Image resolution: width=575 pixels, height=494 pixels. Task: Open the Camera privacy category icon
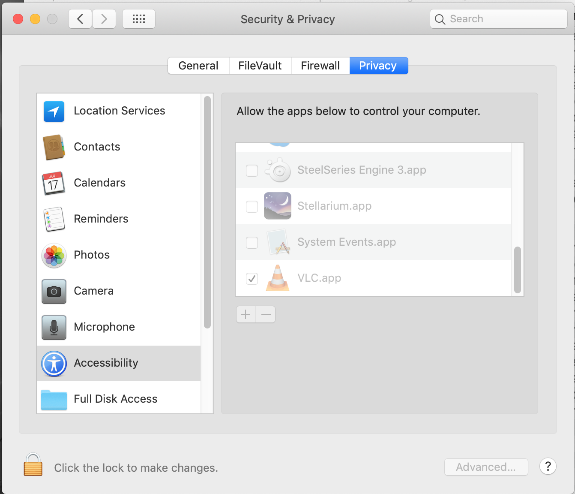54,292
